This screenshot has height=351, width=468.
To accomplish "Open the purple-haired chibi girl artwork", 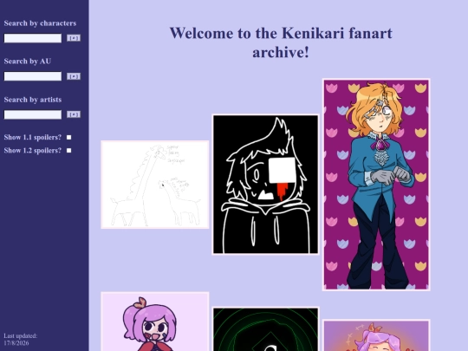I will click(x=155, y=322).
